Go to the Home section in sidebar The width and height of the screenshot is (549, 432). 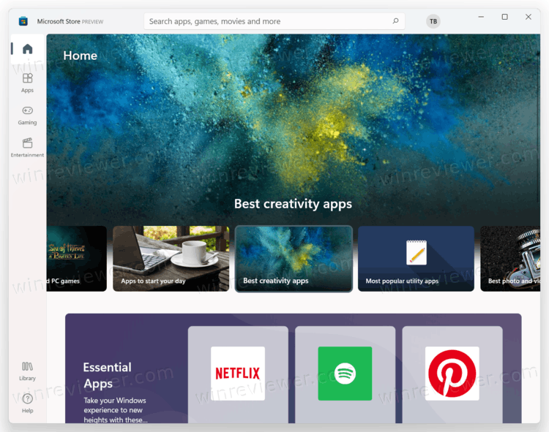(27, 49)
